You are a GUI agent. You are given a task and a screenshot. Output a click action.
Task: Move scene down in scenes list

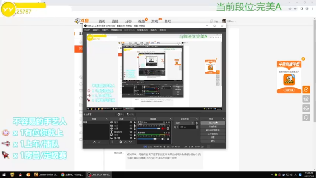pyautogui.click(x=99, y=142)
